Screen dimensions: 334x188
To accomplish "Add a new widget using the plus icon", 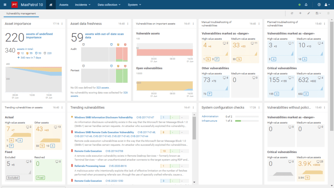I will pos(300,13).
